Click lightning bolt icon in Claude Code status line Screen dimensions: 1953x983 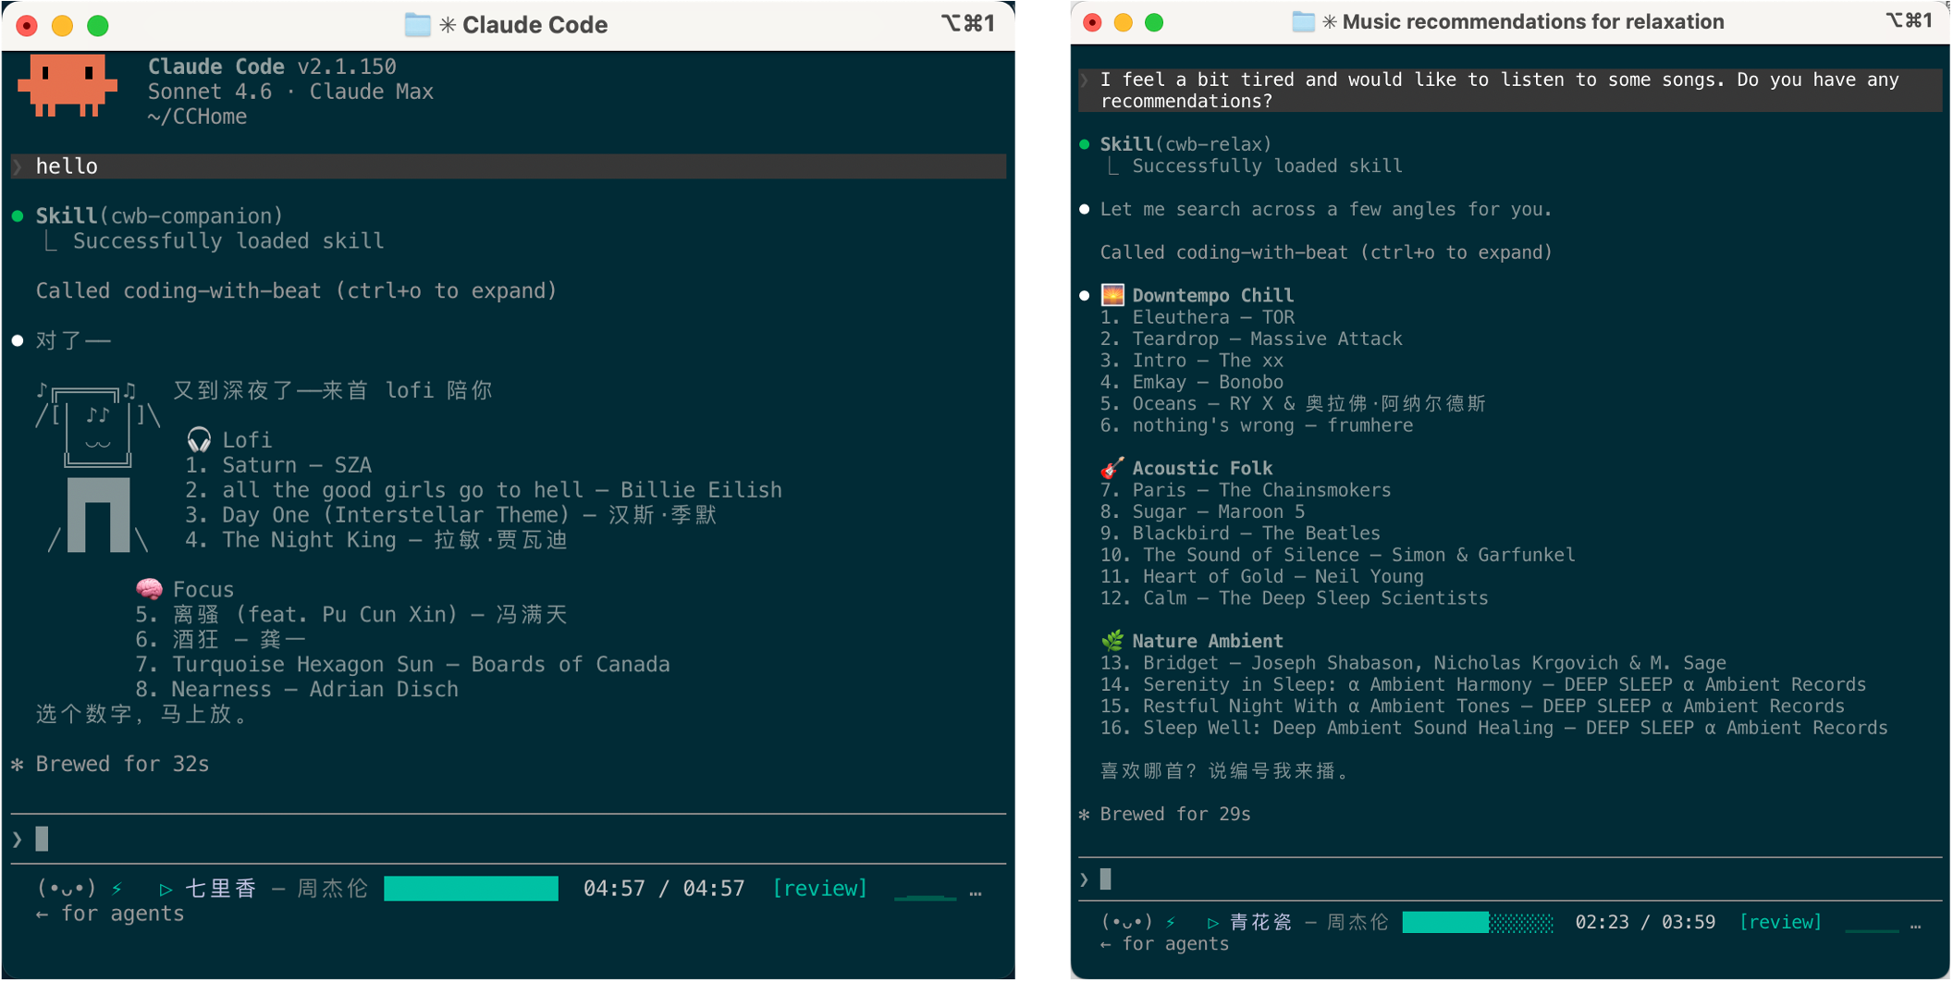(117, 889)
